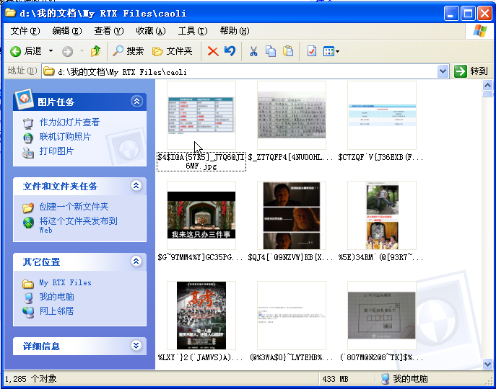
Task: Click the status bar text 1,285 个对象
Action: tap(30, 379)
